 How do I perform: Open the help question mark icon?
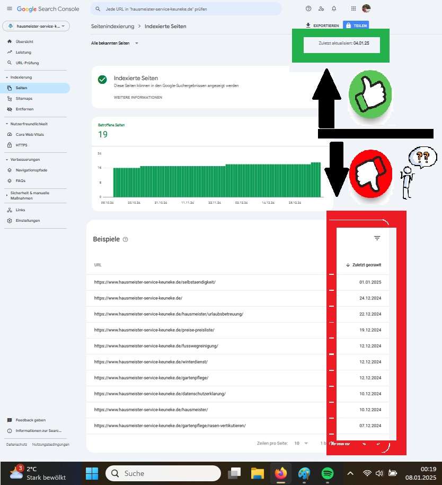308,8
